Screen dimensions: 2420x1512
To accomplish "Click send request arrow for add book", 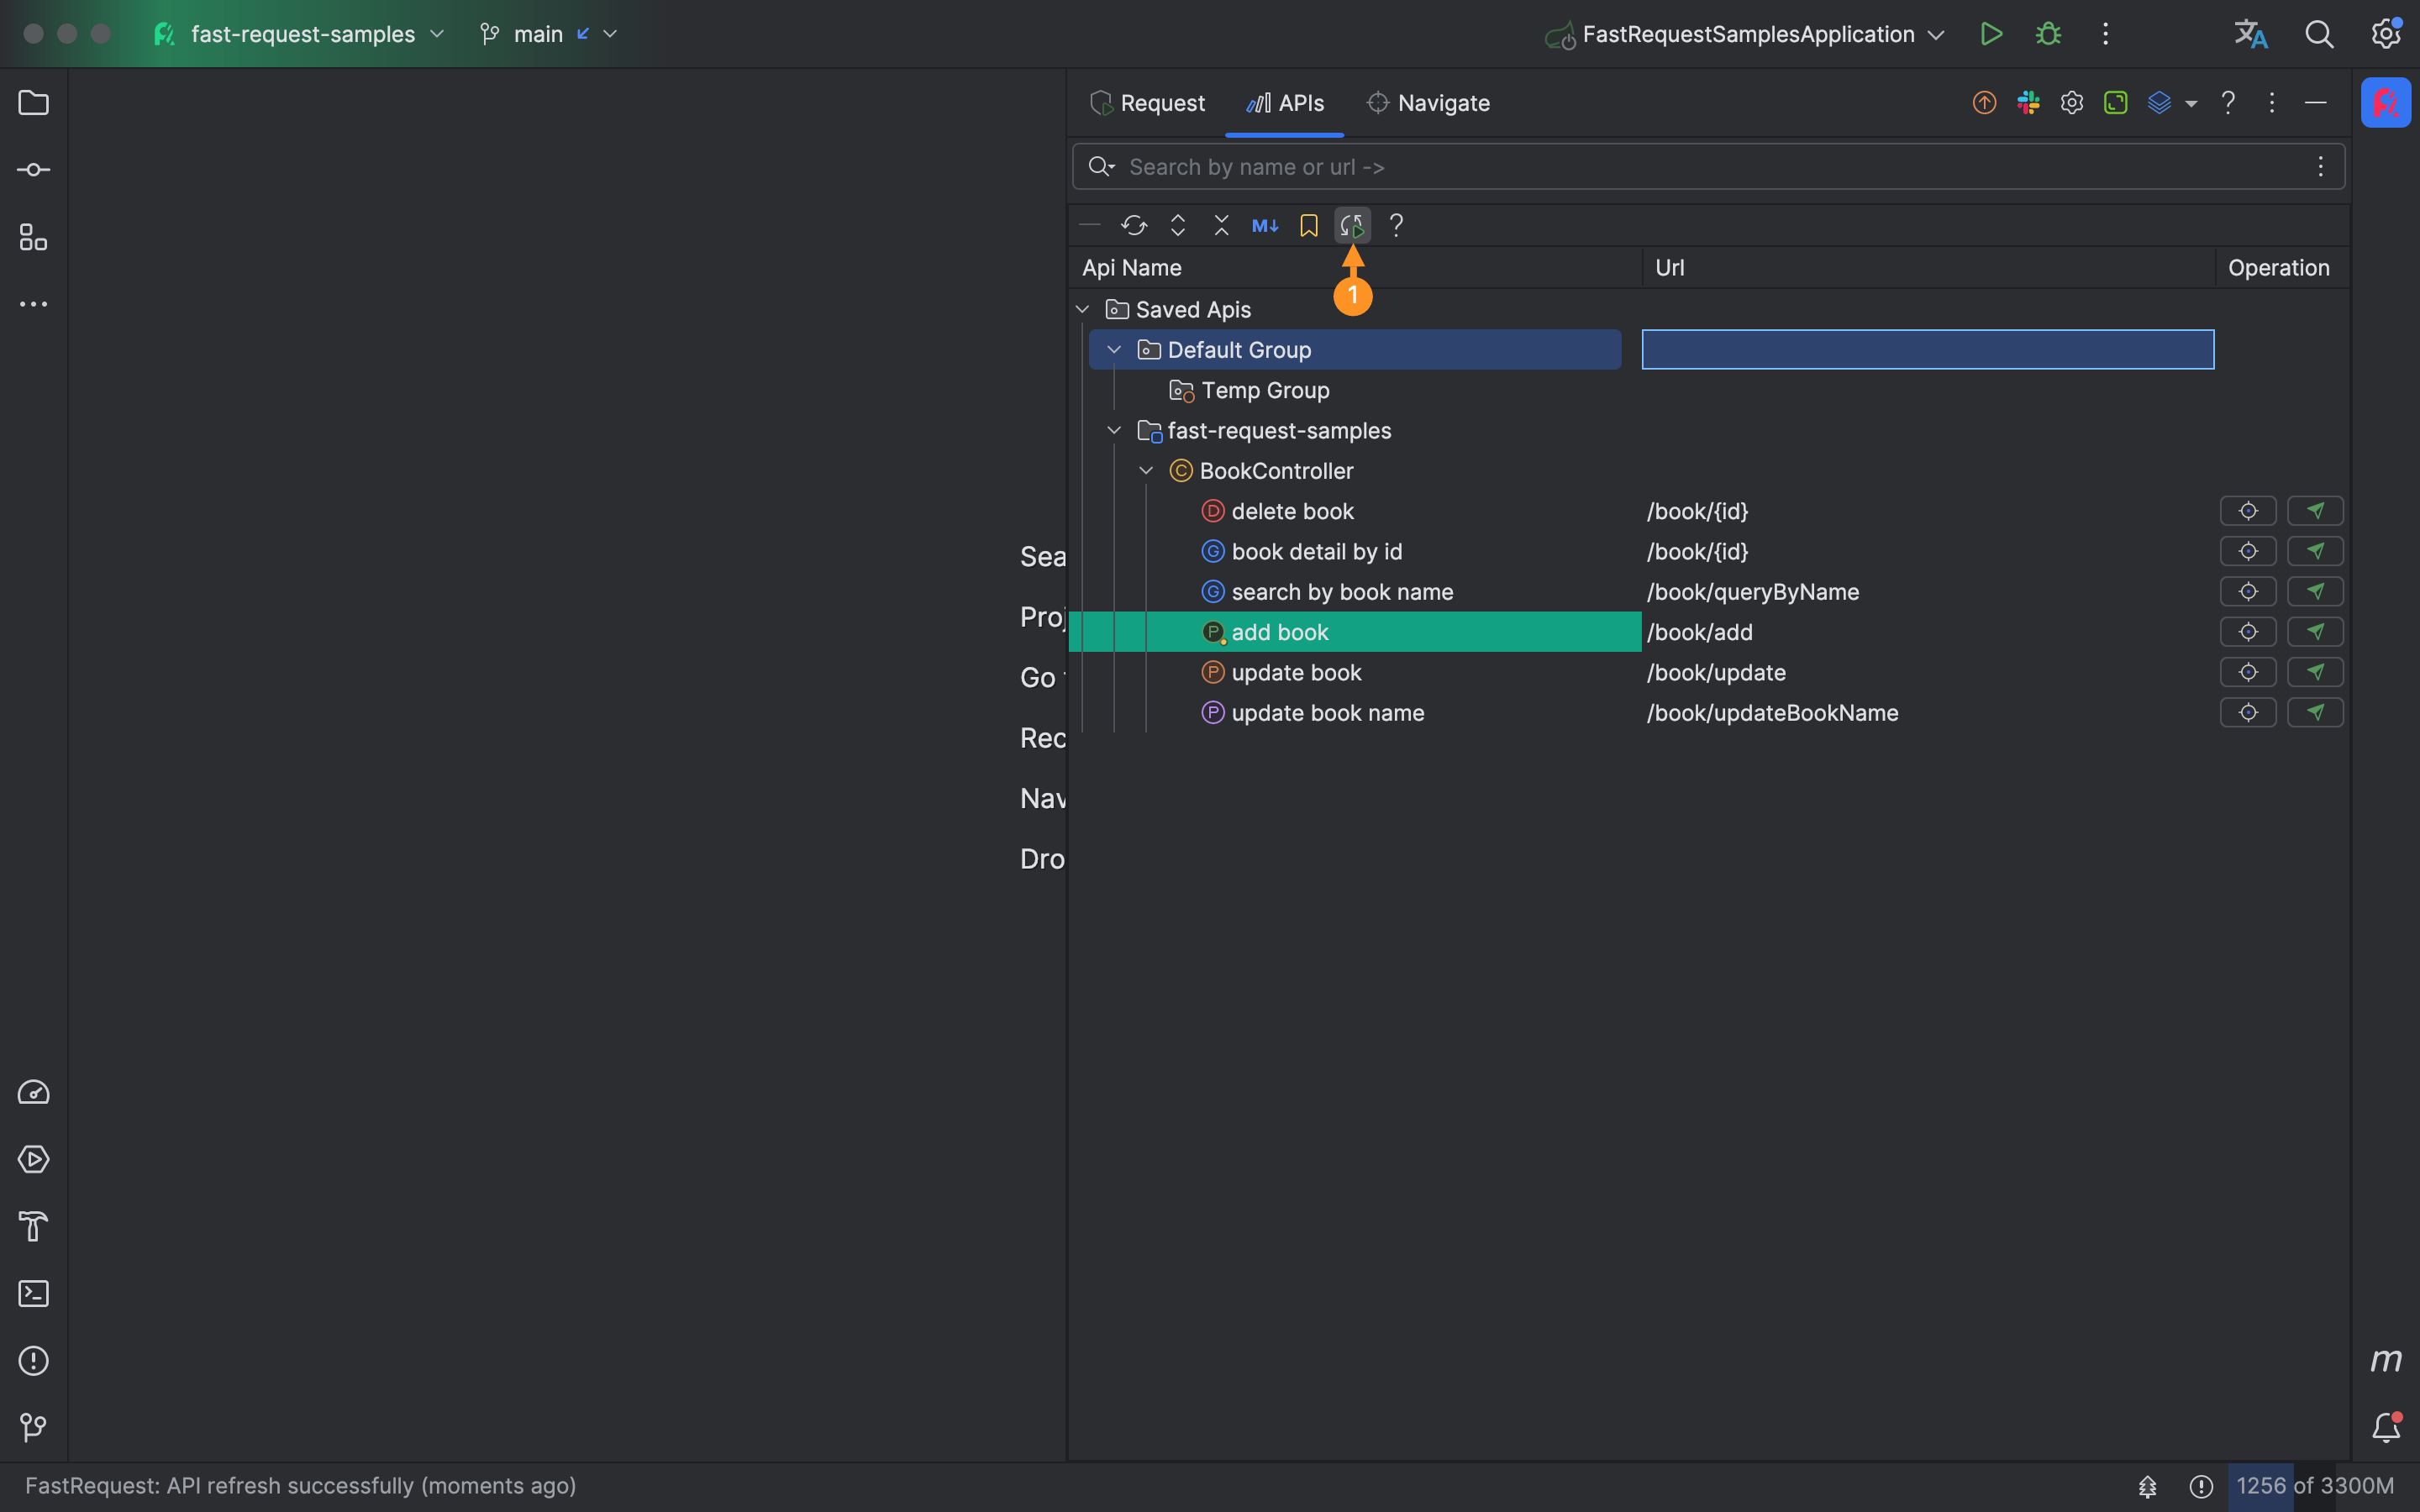I will click(x=2315, y=632).
